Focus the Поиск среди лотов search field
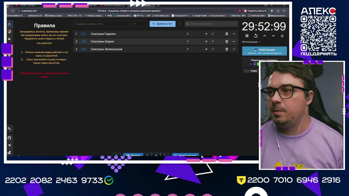The image size is (349, 196). [211, 24]
